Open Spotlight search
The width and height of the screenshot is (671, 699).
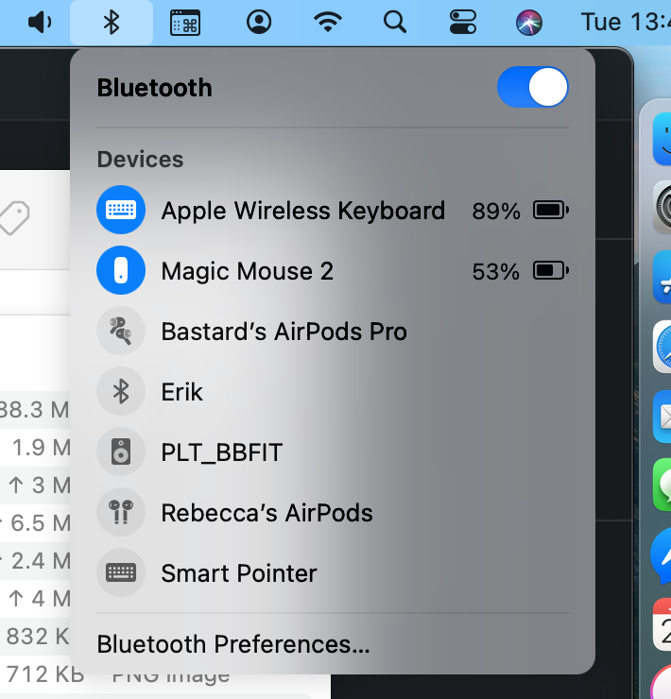[395, 23]
